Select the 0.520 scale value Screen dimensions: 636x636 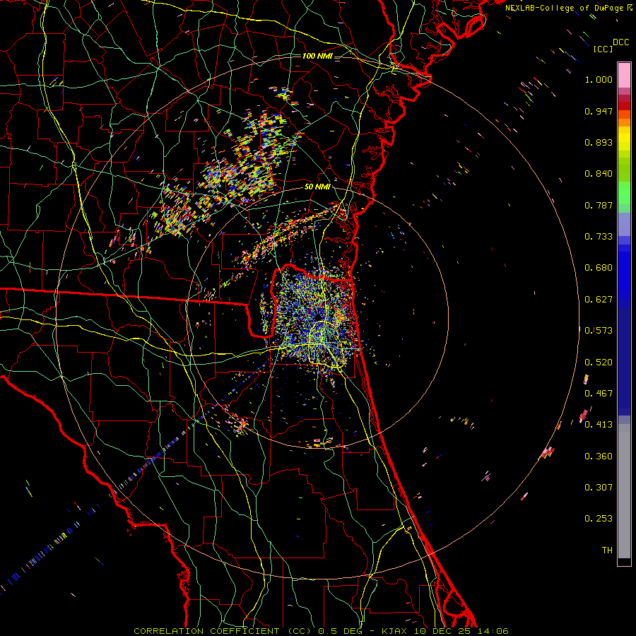pos(599,363)
